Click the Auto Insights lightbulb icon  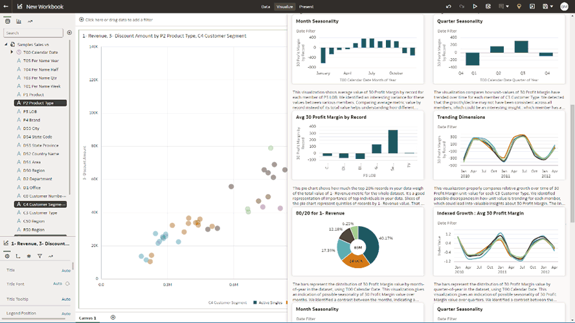coord(518,6)
